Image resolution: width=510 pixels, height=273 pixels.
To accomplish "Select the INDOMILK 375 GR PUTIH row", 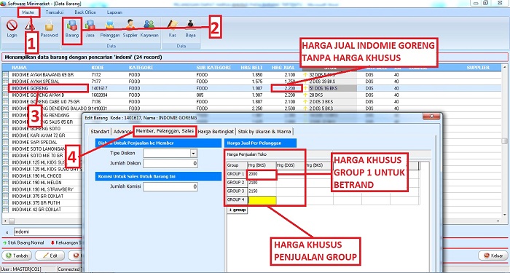I will click(x=42, y=203).
